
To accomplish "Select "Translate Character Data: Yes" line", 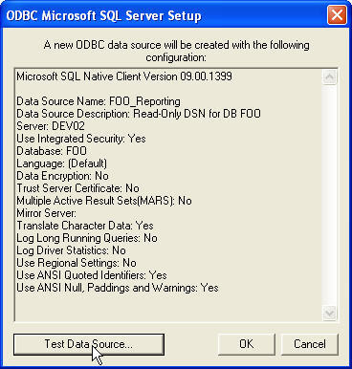I will click(x=85, y=226).
